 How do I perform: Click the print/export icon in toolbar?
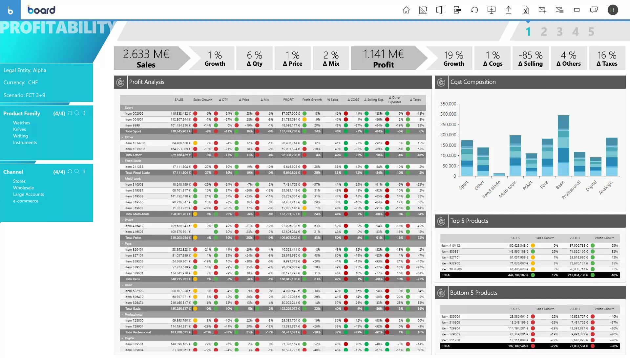pyautogui.click(x=509, y=10)
